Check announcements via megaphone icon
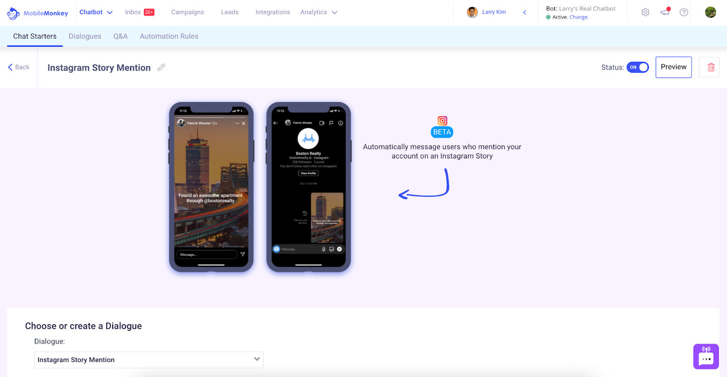The width and height of the screenshot is (727, 377). point(665,13)
